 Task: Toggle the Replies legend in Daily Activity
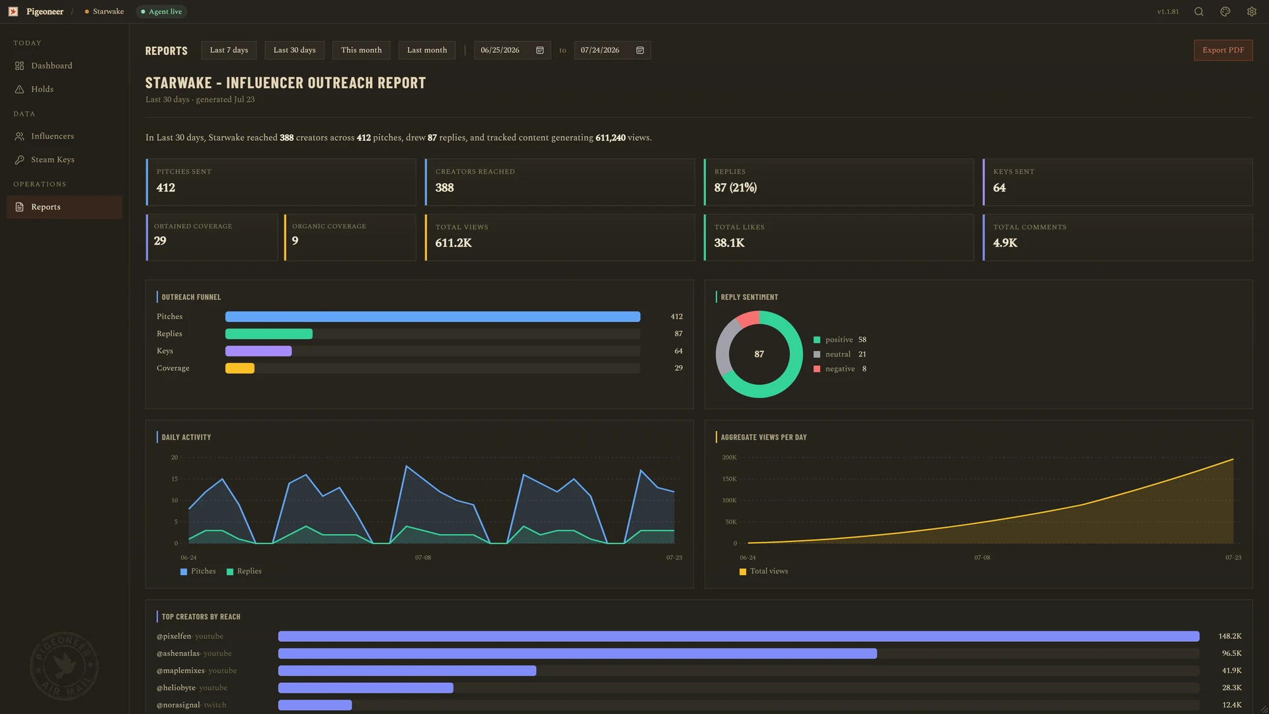pos(244,571)
